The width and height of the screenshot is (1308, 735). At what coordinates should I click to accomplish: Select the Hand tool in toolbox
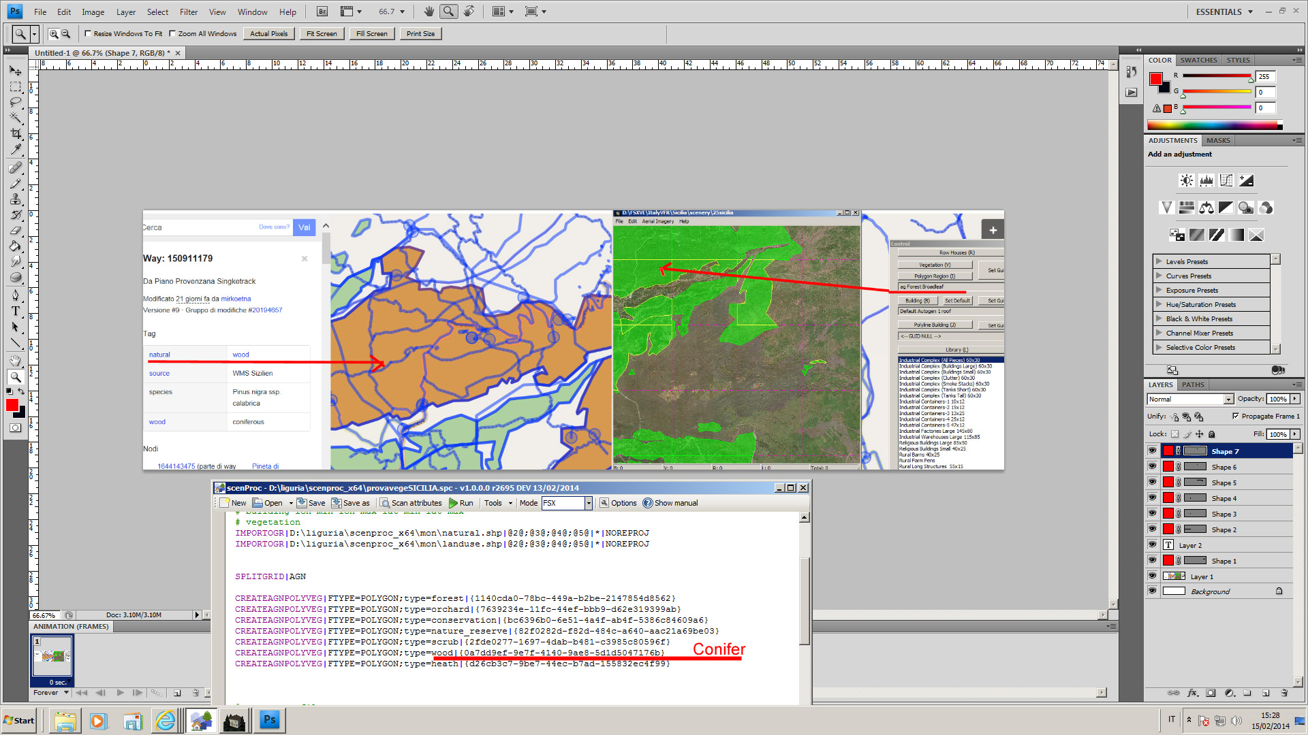[x=16, y=361]
